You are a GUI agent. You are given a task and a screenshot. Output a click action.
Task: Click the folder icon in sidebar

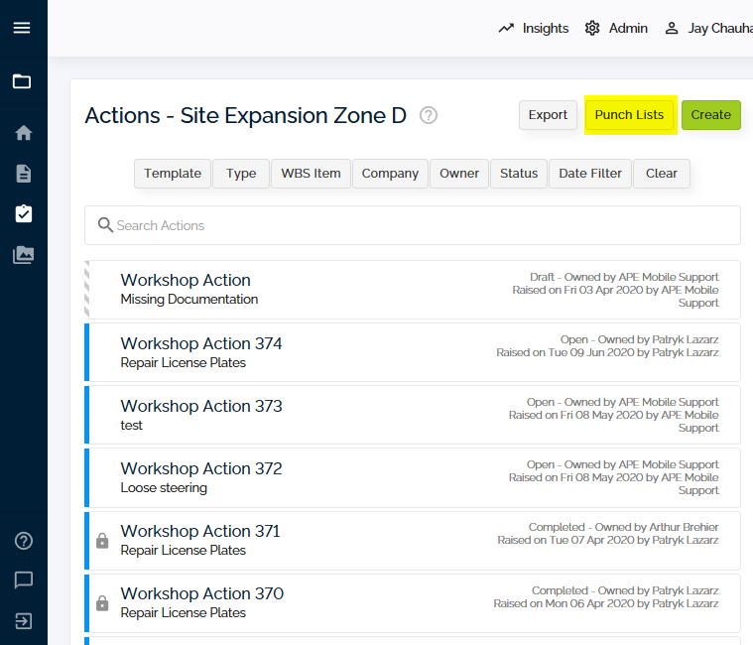(22, 81)
